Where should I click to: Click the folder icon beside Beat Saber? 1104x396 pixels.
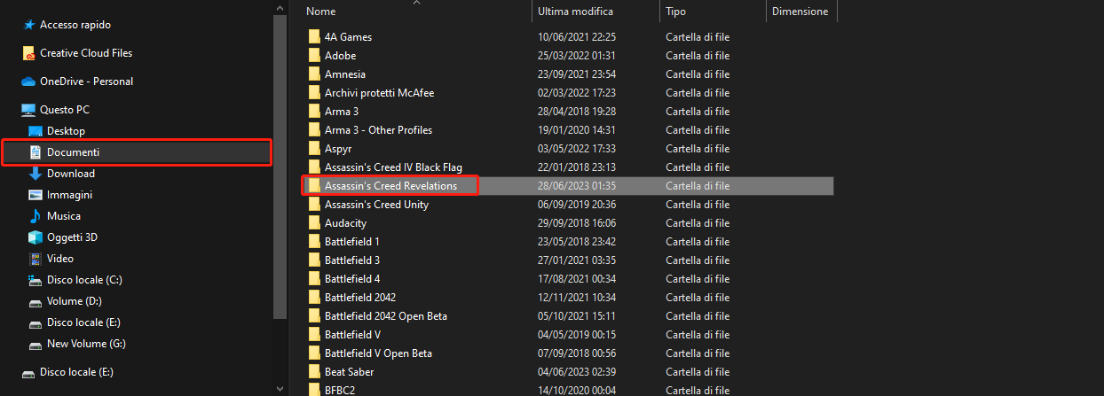point(314,372)
